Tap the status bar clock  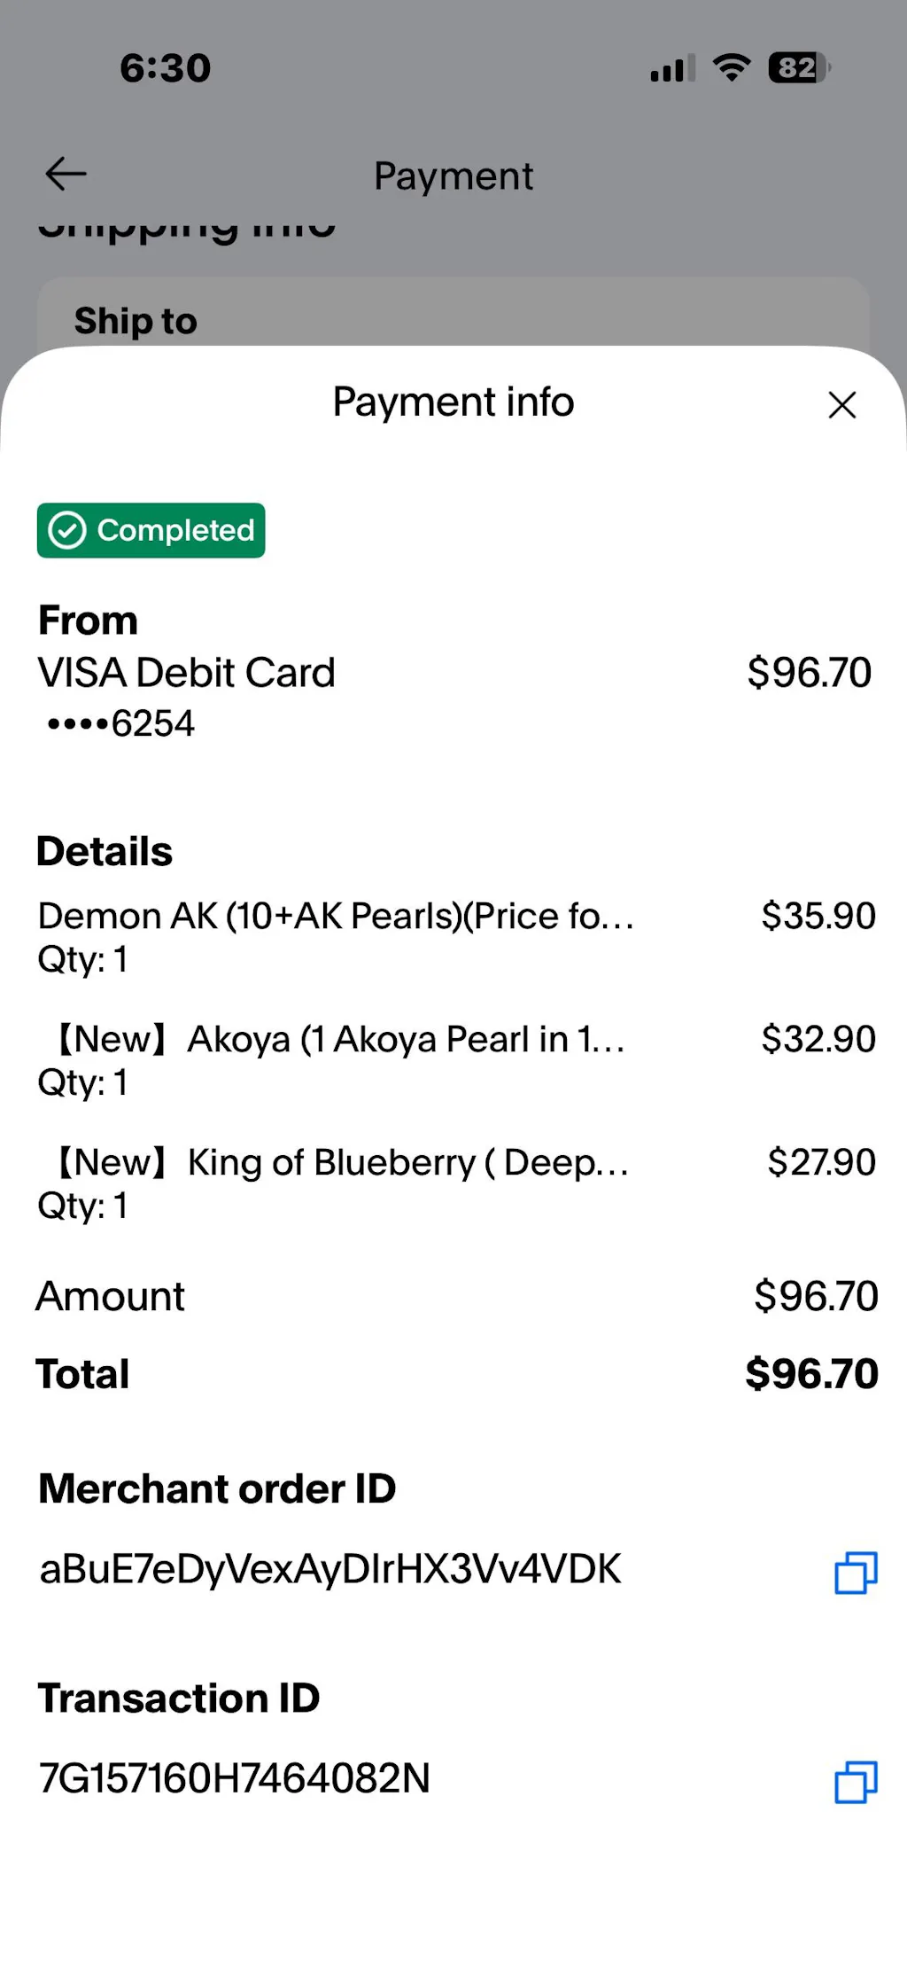(x=166, y=68)
